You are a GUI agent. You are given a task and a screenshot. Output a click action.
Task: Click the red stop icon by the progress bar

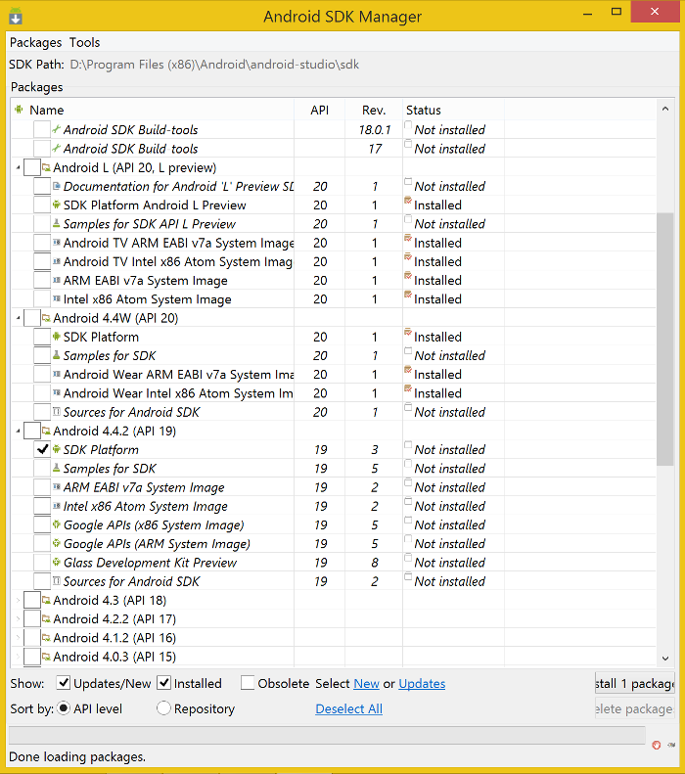(656, 745)
